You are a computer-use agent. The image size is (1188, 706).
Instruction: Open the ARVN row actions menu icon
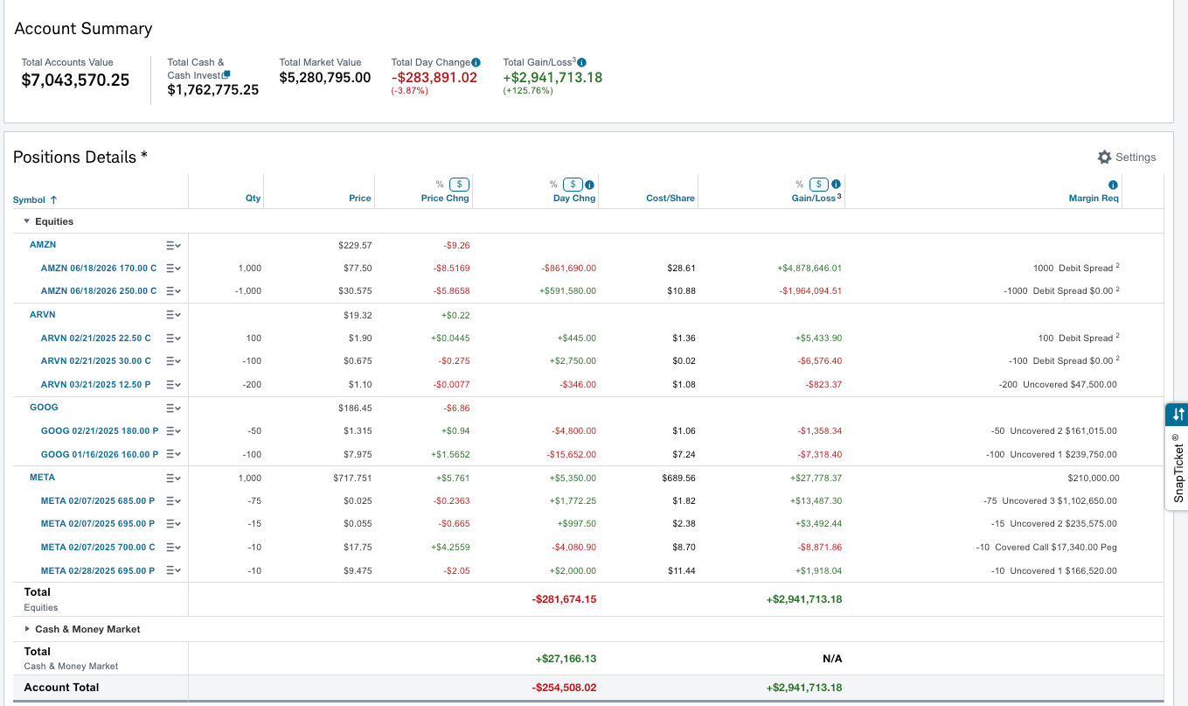tap(173, 315)
